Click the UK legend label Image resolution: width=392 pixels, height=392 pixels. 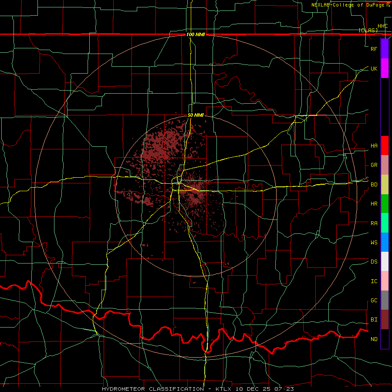374,68
